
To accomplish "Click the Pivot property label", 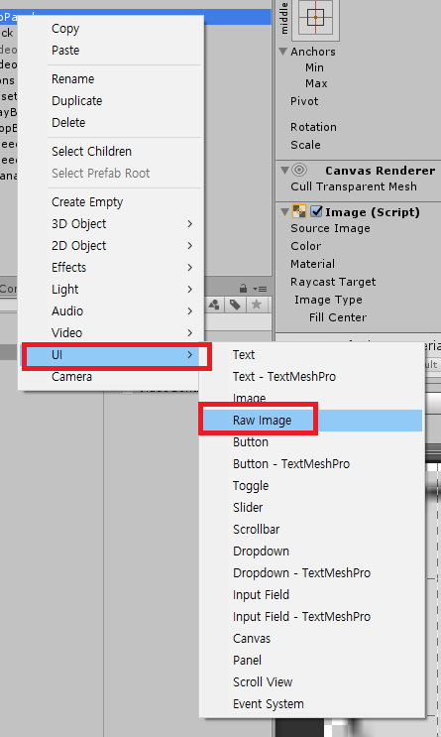I will 304,101.
